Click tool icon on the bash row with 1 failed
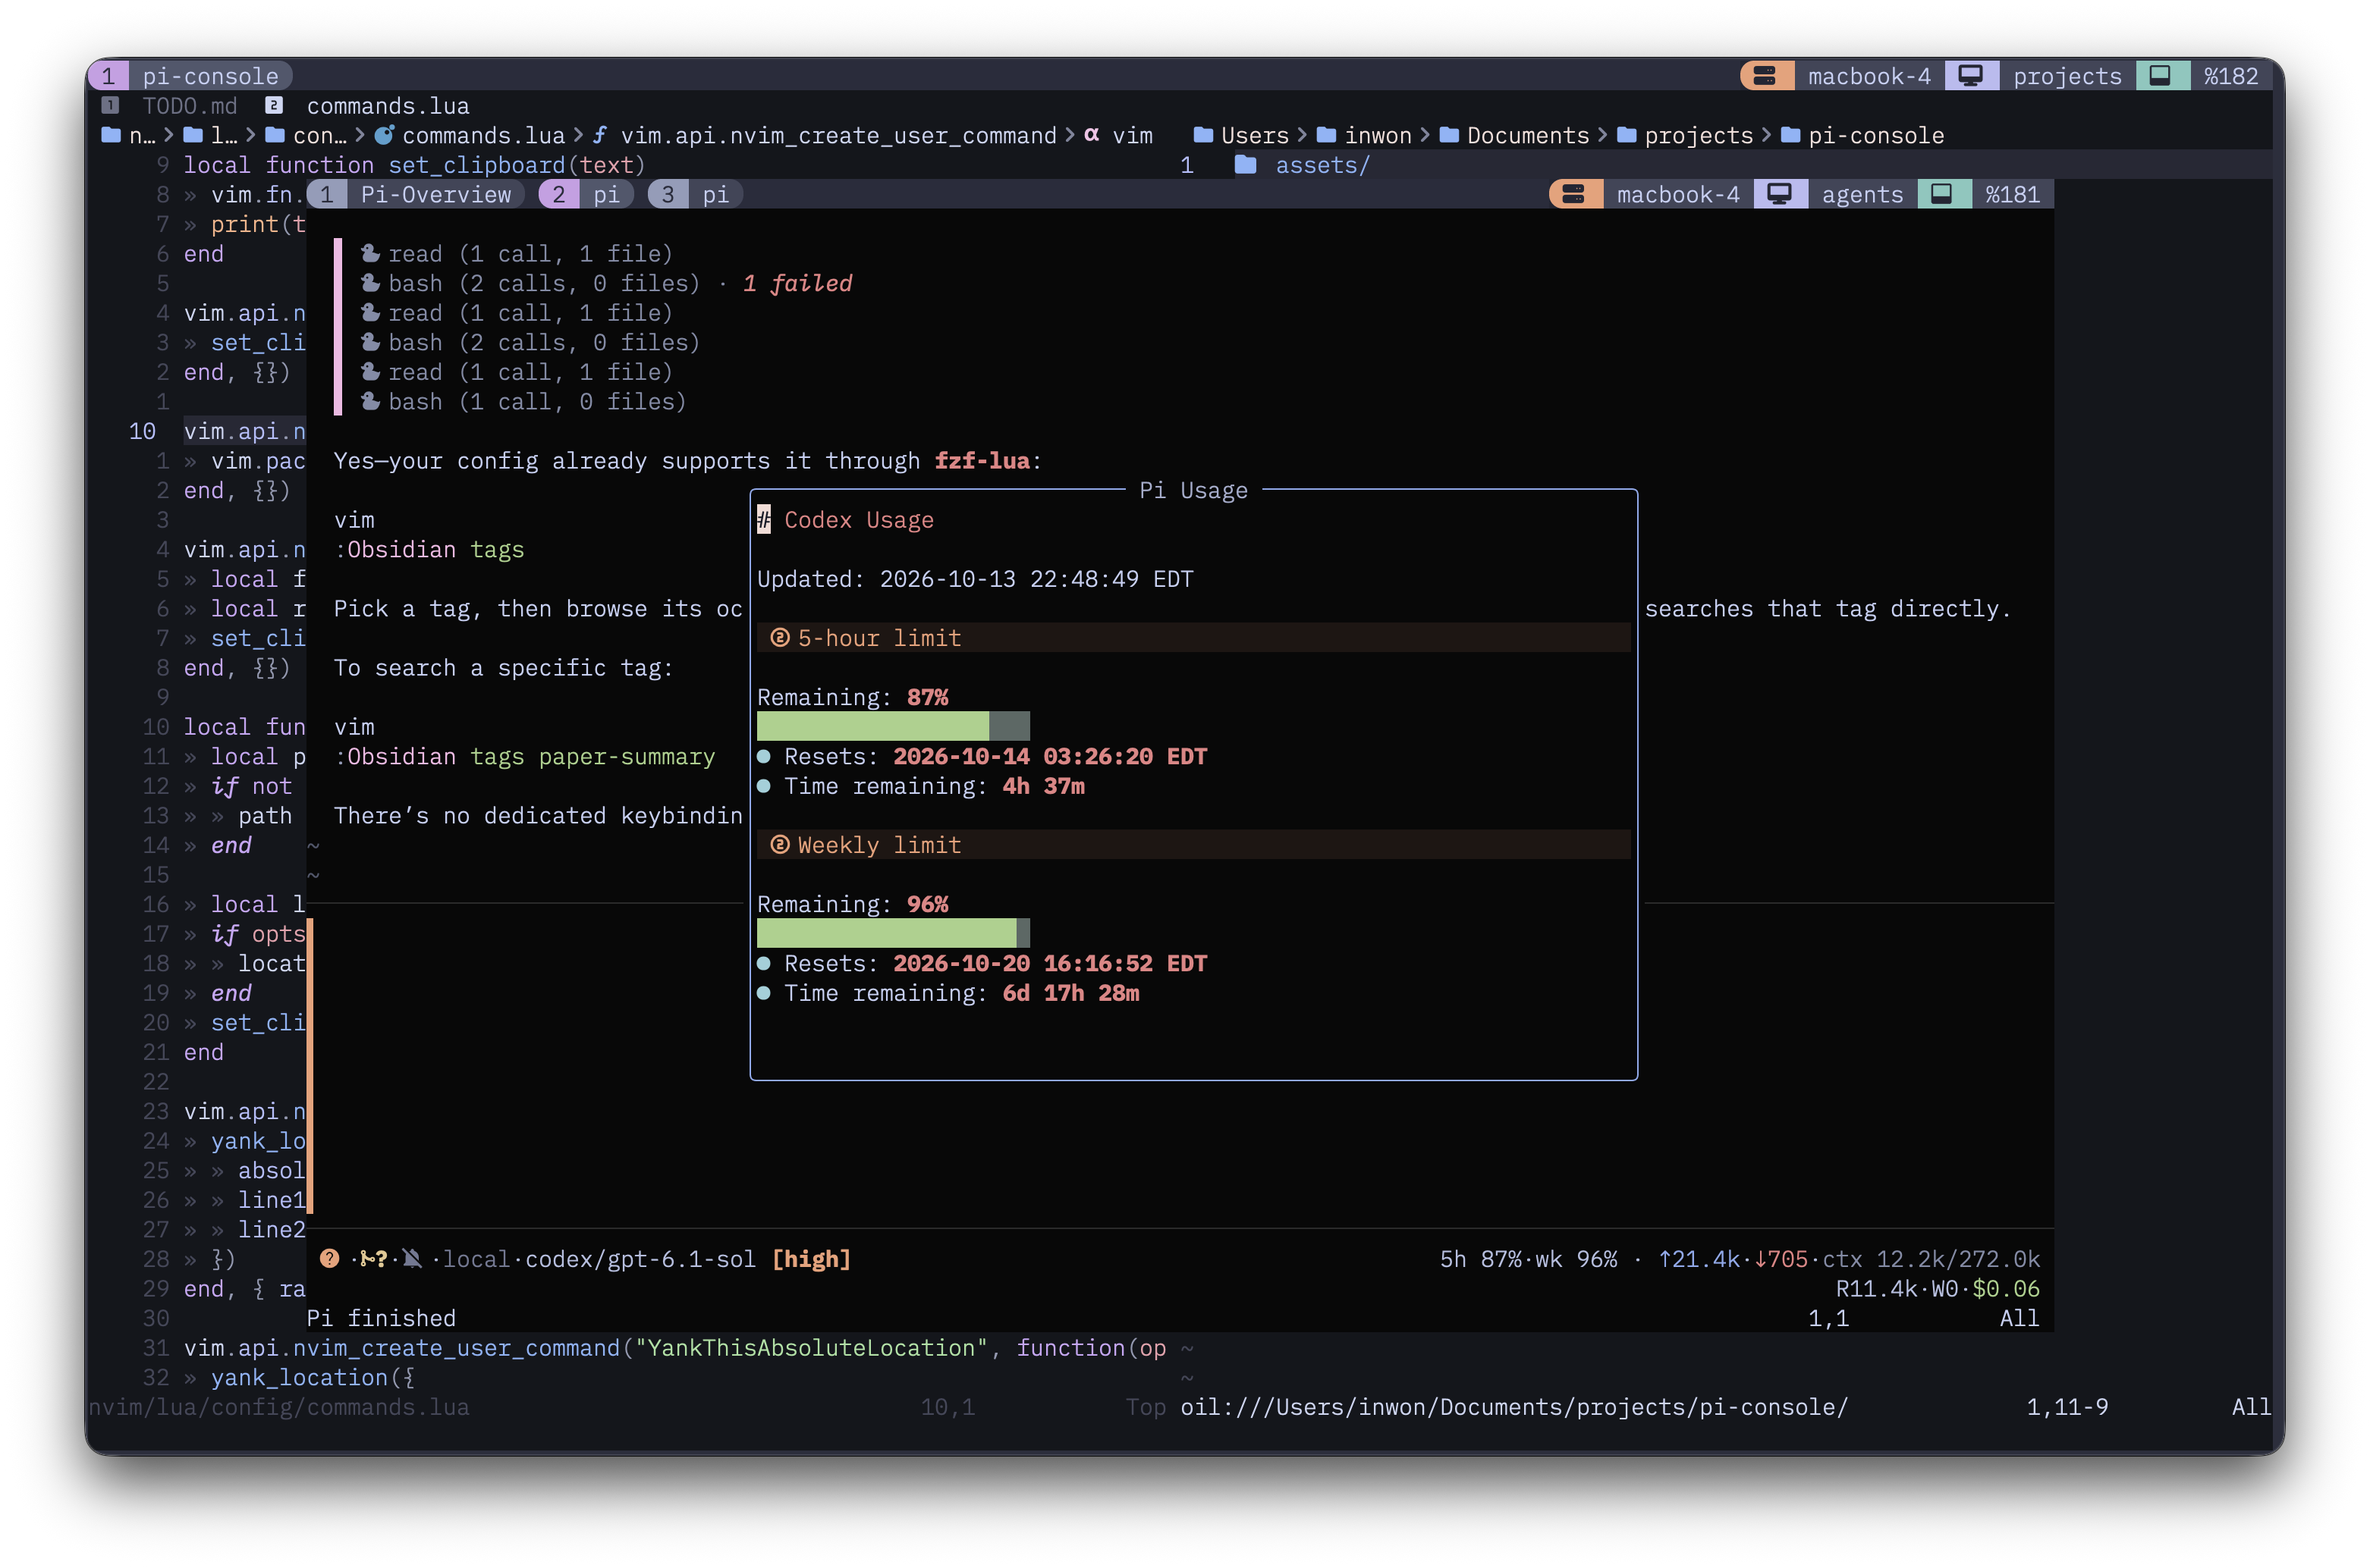The height and width of the screenshot is (1568, 2370). coord(370,283)
